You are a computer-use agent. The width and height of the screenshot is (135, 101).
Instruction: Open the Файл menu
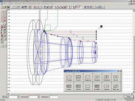[x=5, y=4]
